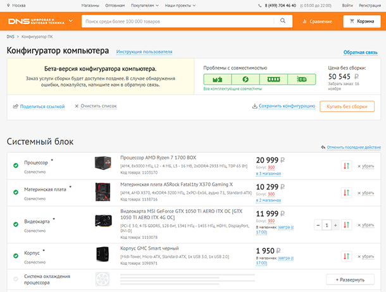This screenshot has height=292, width=386.
Task: Remove Процессор with убрать
Action: [368, 166]
